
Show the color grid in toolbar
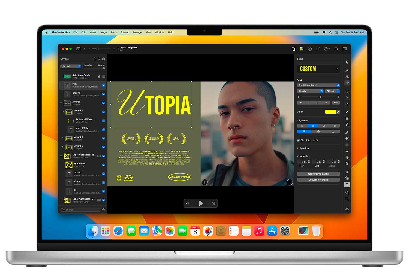[302, 49]
